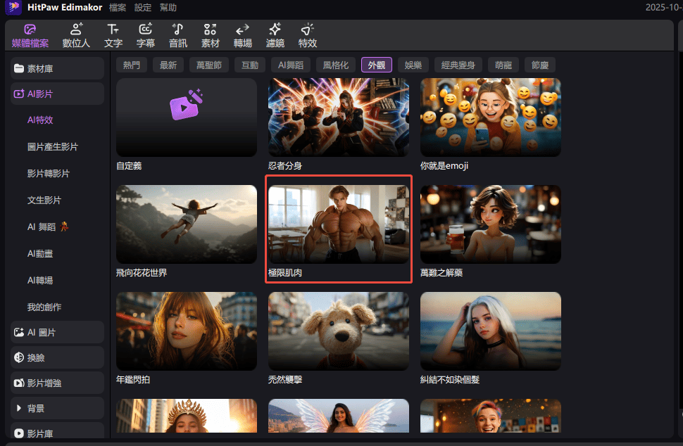The height and width of the screenshot is (446, 683).
Task: Open the 數位人 digital human tool
Action: click(x=76, y=34)
